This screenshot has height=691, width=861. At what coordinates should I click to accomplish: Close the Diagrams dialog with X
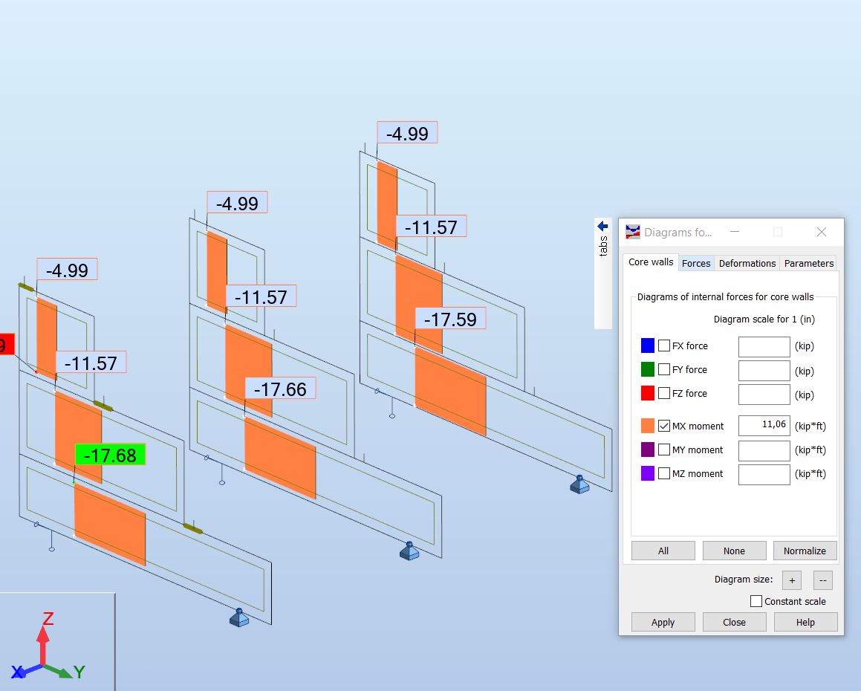(x=821, y=232)
